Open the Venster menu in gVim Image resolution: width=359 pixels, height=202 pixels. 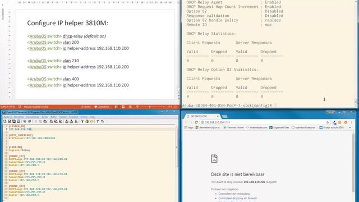tap(63, 117)
